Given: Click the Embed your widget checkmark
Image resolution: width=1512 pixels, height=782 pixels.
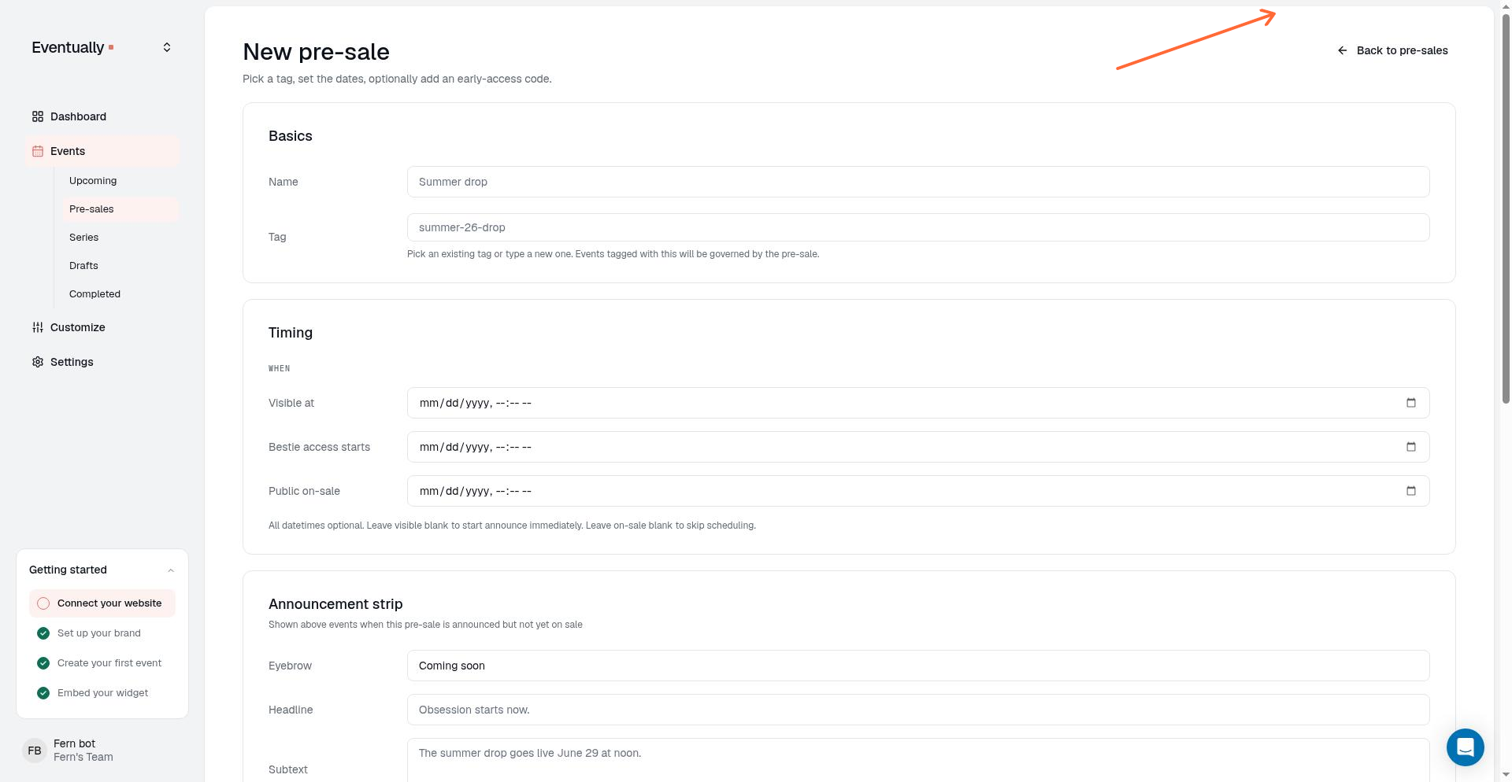Looking at the screenshot, I should 43,693.
